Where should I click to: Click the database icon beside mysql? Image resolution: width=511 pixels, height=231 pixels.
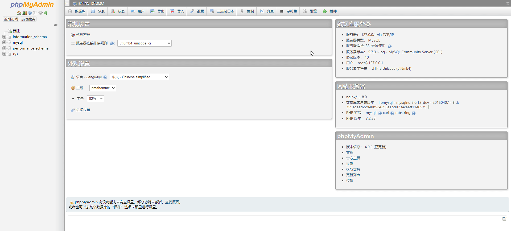pyautogui.click(x=10, y=43)
